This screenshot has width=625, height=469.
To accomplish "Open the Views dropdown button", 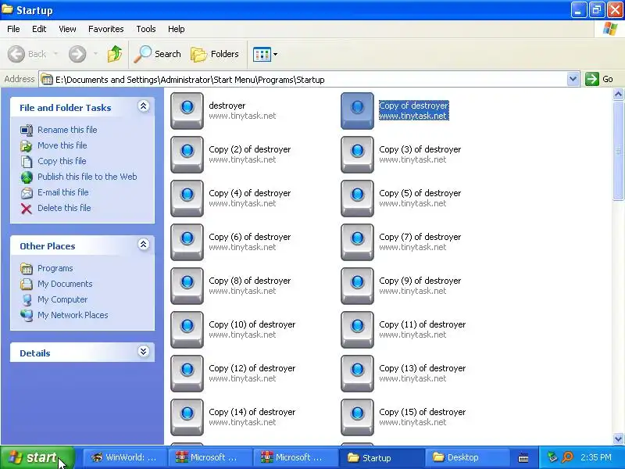I will tap(265, 54).
